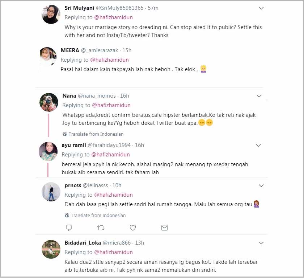Expand the options menu on Nana's tweet
The image size is (304, 278).
259,96
